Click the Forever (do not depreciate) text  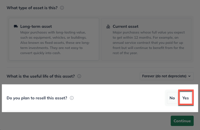click(164, 76)
